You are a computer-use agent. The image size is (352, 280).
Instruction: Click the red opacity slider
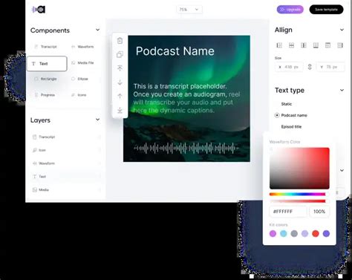point(297,201)
